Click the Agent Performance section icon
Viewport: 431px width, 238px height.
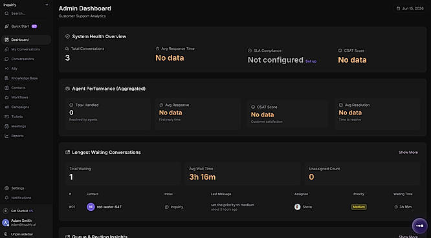pos(67,89)
